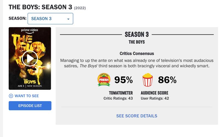The image size is (219, 137).
Task: Click the Critic Ratings: 43 count
Action: pyautogui.click(x=118, y=98)
